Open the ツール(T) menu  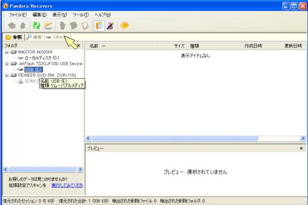point(81,14)
